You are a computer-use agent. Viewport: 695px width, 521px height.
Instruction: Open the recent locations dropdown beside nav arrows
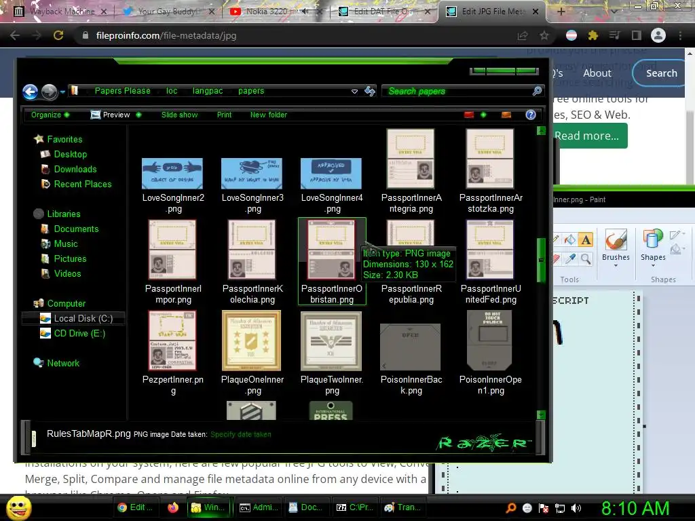(62, 92)
